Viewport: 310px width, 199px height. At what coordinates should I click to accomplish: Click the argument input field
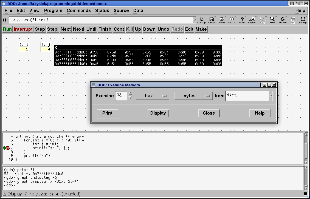tap(101, 20)
